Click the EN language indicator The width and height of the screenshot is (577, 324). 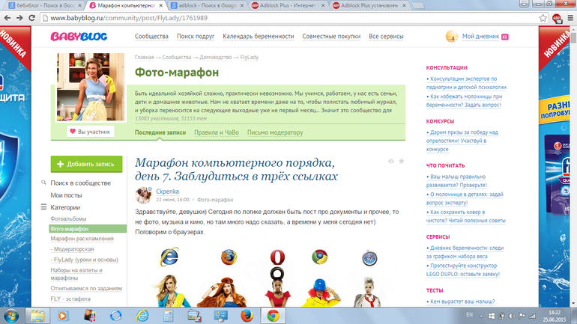click(470, 315)
